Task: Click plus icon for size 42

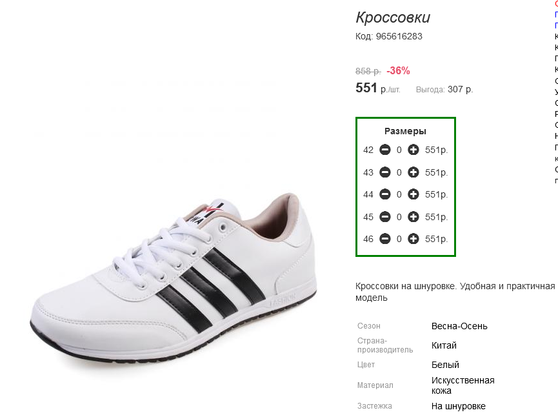Action: coord(414,150)
